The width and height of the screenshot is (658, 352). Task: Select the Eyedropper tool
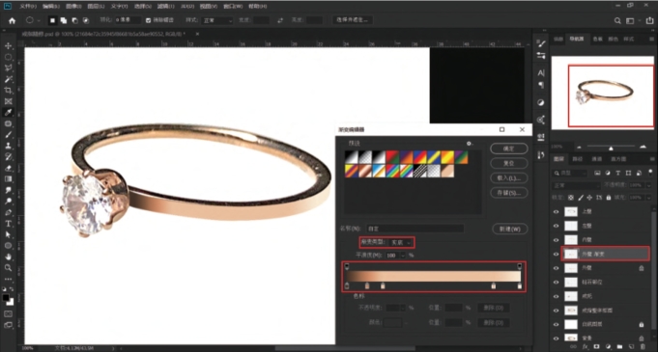(x=8, y=112)
